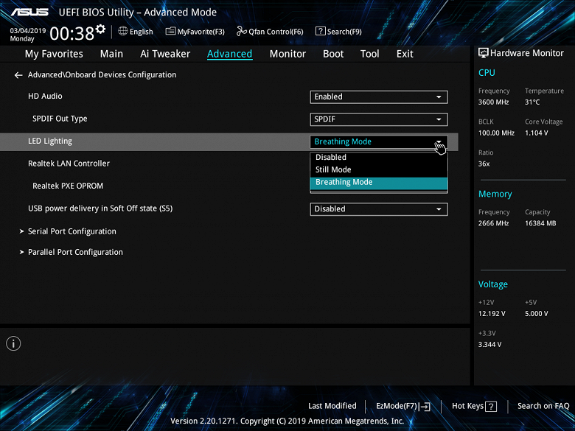Screen dimensions: 575x431
Task: Open Qfan Control(F6)
Action: click(x=270, y=32)
